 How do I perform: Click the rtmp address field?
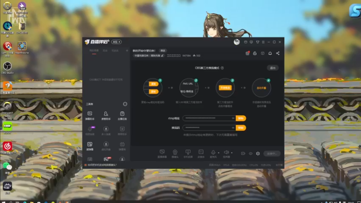tap(209, 118)
